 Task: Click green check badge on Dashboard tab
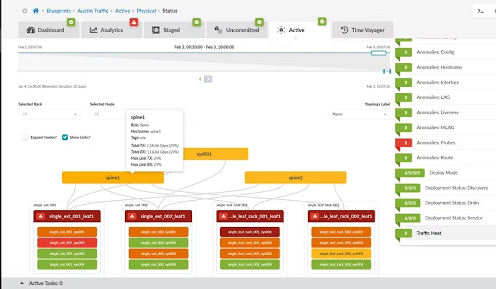(x=71, y=22)
